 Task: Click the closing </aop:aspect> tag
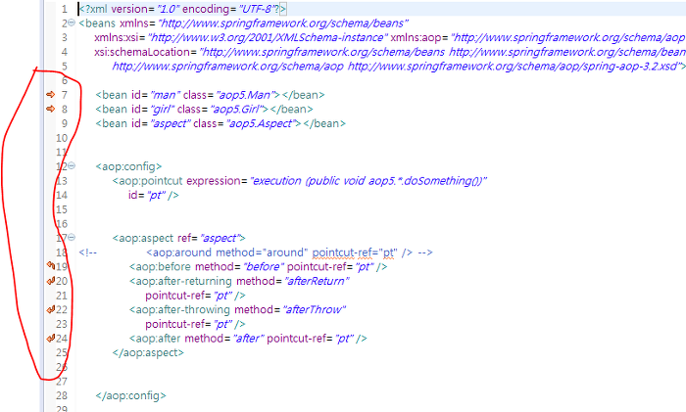tap(148, 353)
